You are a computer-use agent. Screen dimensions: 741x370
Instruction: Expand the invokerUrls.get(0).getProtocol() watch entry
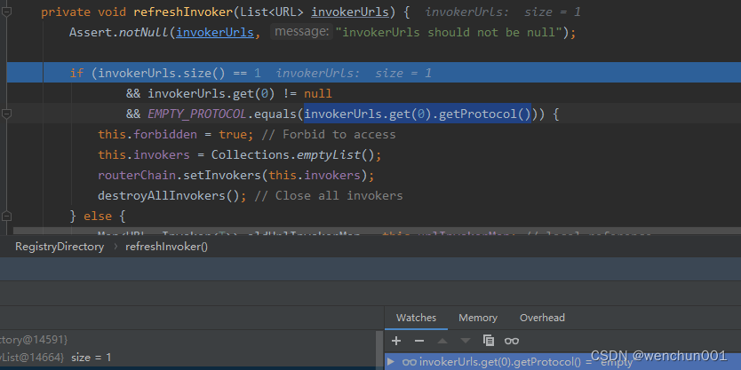pos(390,362)
